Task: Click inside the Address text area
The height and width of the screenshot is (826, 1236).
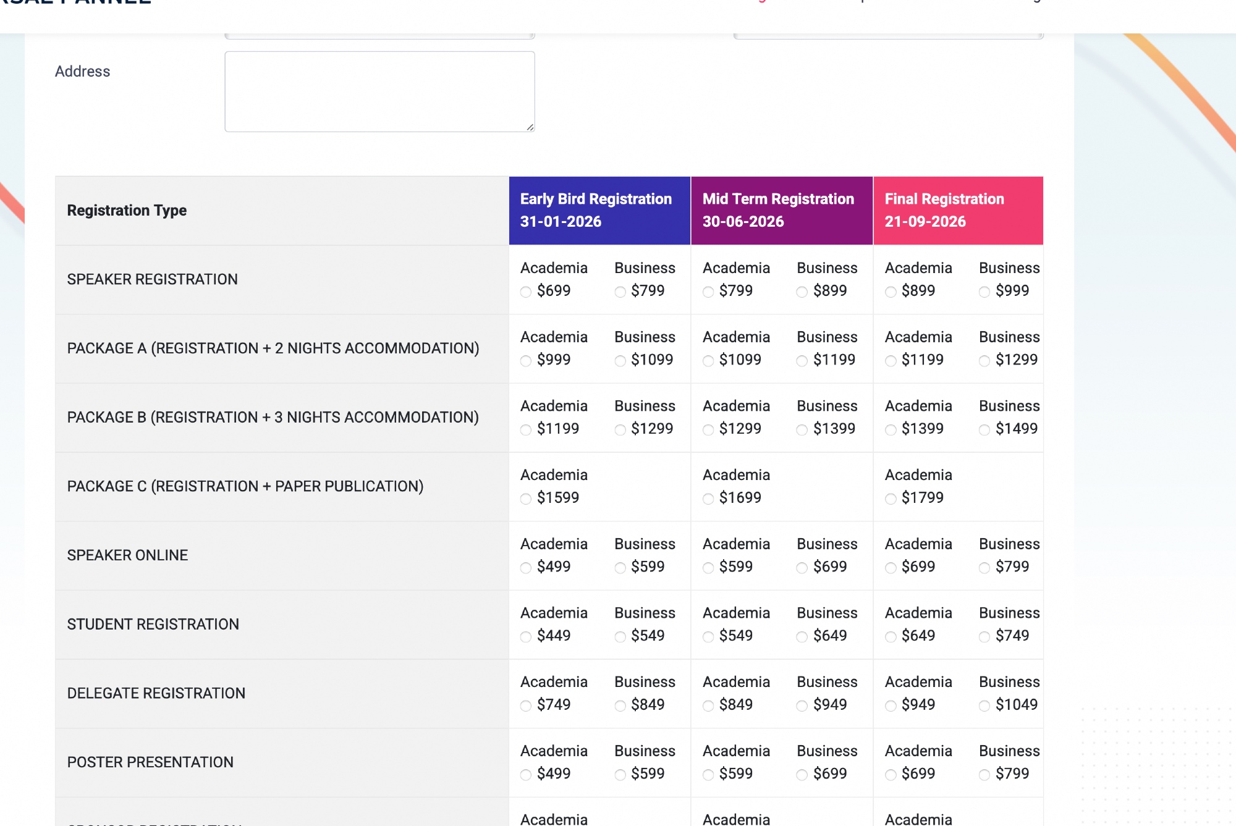Action: point(379,91)
